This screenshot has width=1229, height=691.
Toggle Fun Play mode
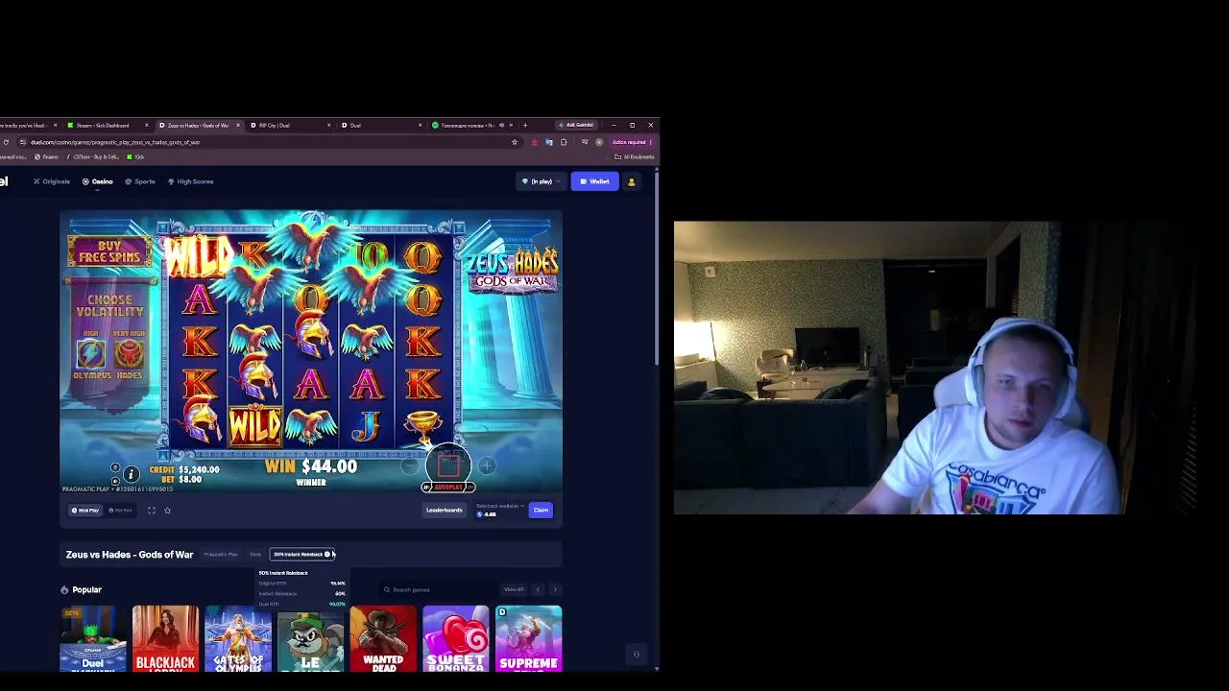tap(120, 511)
